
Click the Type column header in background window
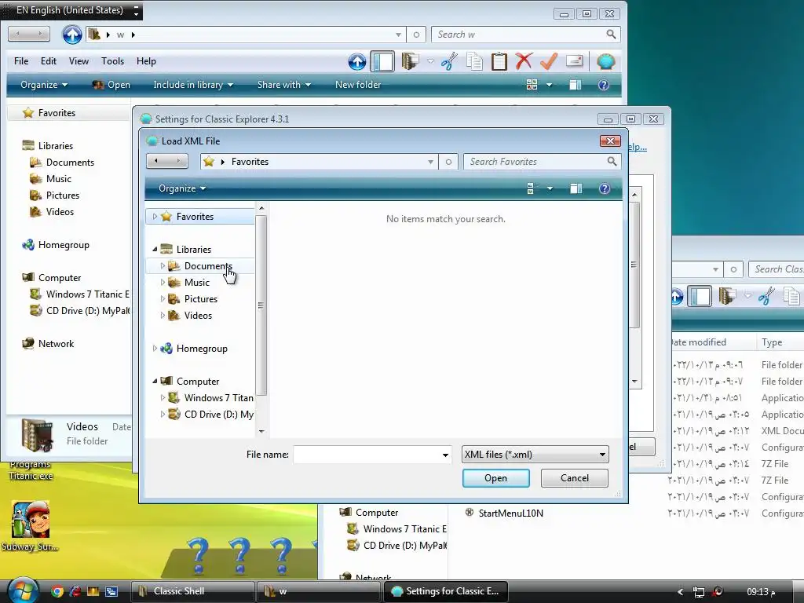coord(772,342)
